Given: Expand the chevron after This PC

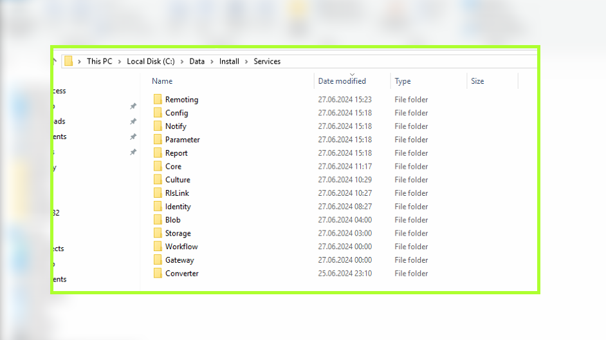Looking at the screenshot, I should click(x=120, y=62).
